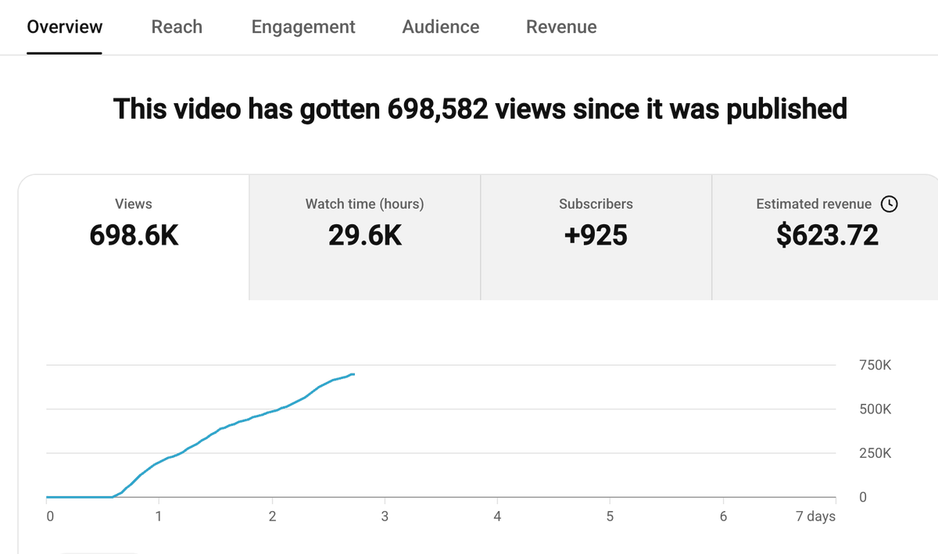The image size is (938, 554).
Task: Click the day 3 x-axis label
Action: point(385,516)
